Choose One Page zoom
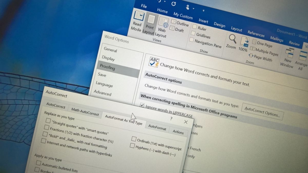The width and height of the screenshot is (308, 173). tap(262, 44)
